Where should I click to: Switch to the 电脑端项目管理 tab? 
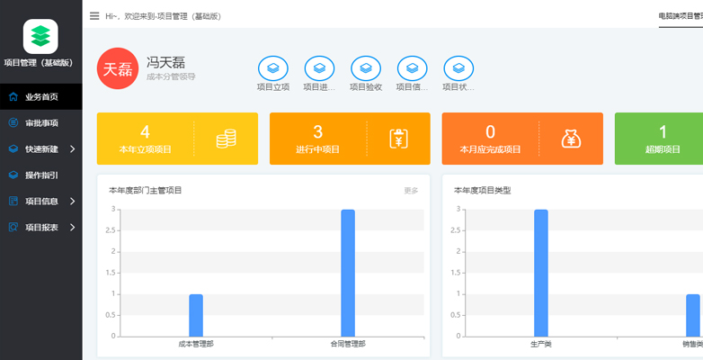tap(680, 15)
